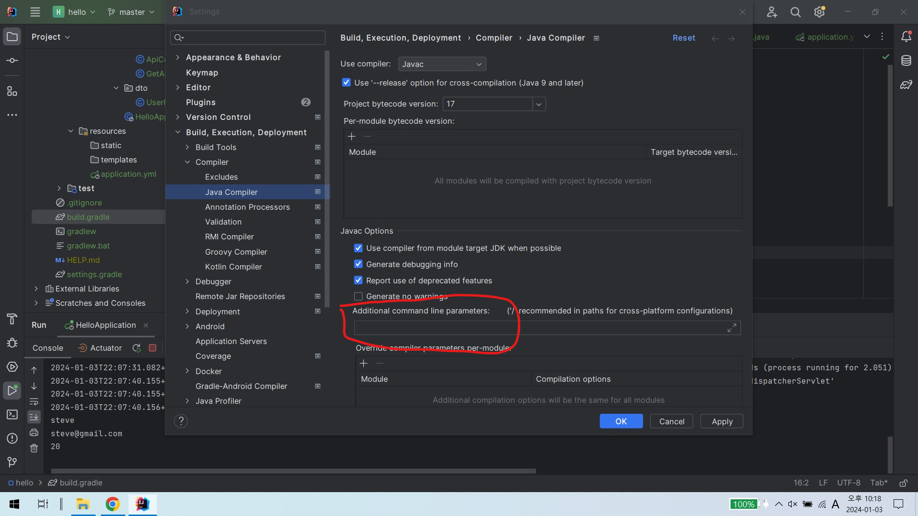This screenshot has width=918, height=516.
Task: Open the Problems tool window icon
Action: [12, 438]
